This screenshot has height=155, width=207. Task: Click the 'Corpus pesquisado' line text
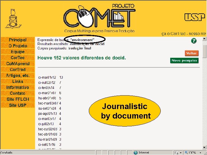point(64,48)
